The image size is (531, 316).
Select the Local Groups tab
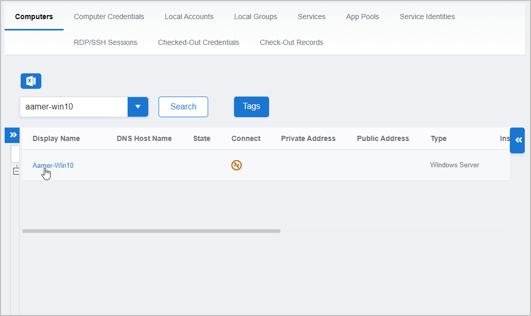pos(255,17)
